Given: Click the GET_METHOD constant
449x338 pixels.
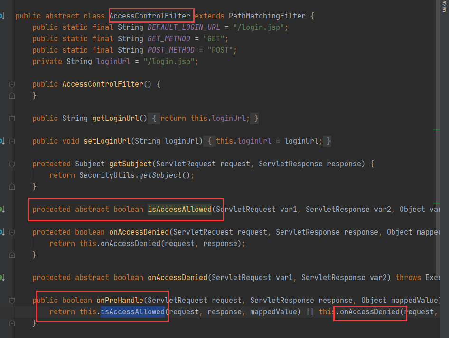Looking at the screenshot, I should point(168,39).
